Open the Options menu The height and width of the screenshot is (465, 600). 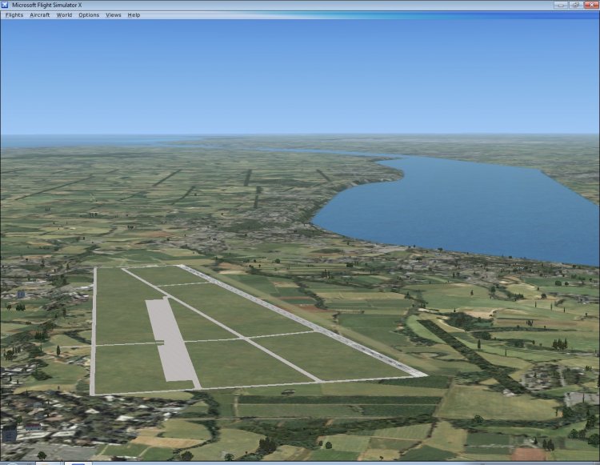click(x=89, y=15)
